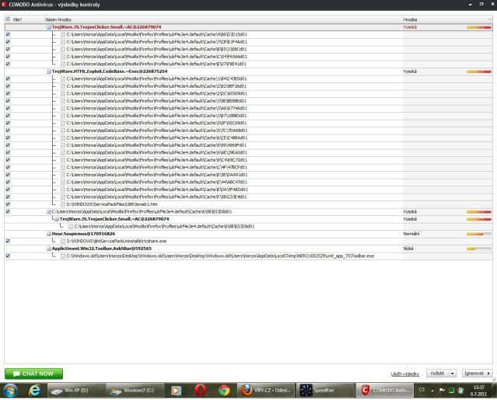Click the file icon of path ending 6774Ad01

63,108
